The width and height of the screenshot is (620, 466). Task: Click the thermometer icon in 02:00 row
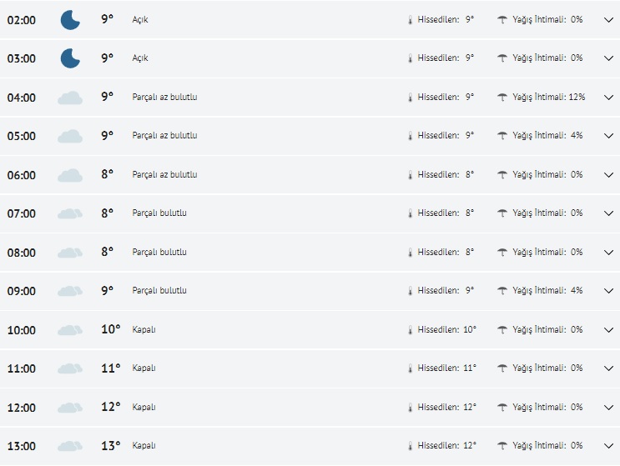pyautogui.click(x=410, y=20)
